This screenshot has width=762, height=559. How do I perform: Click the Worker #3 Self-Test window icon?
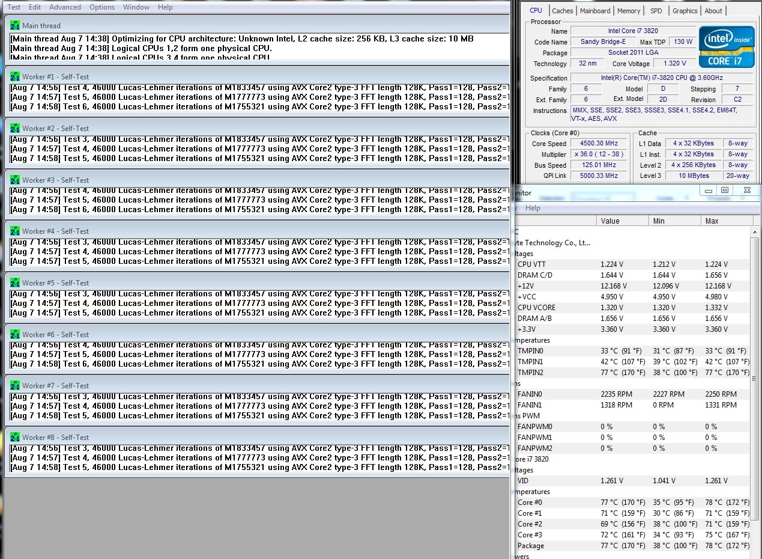pyautogui.click(x=15, y=180)
